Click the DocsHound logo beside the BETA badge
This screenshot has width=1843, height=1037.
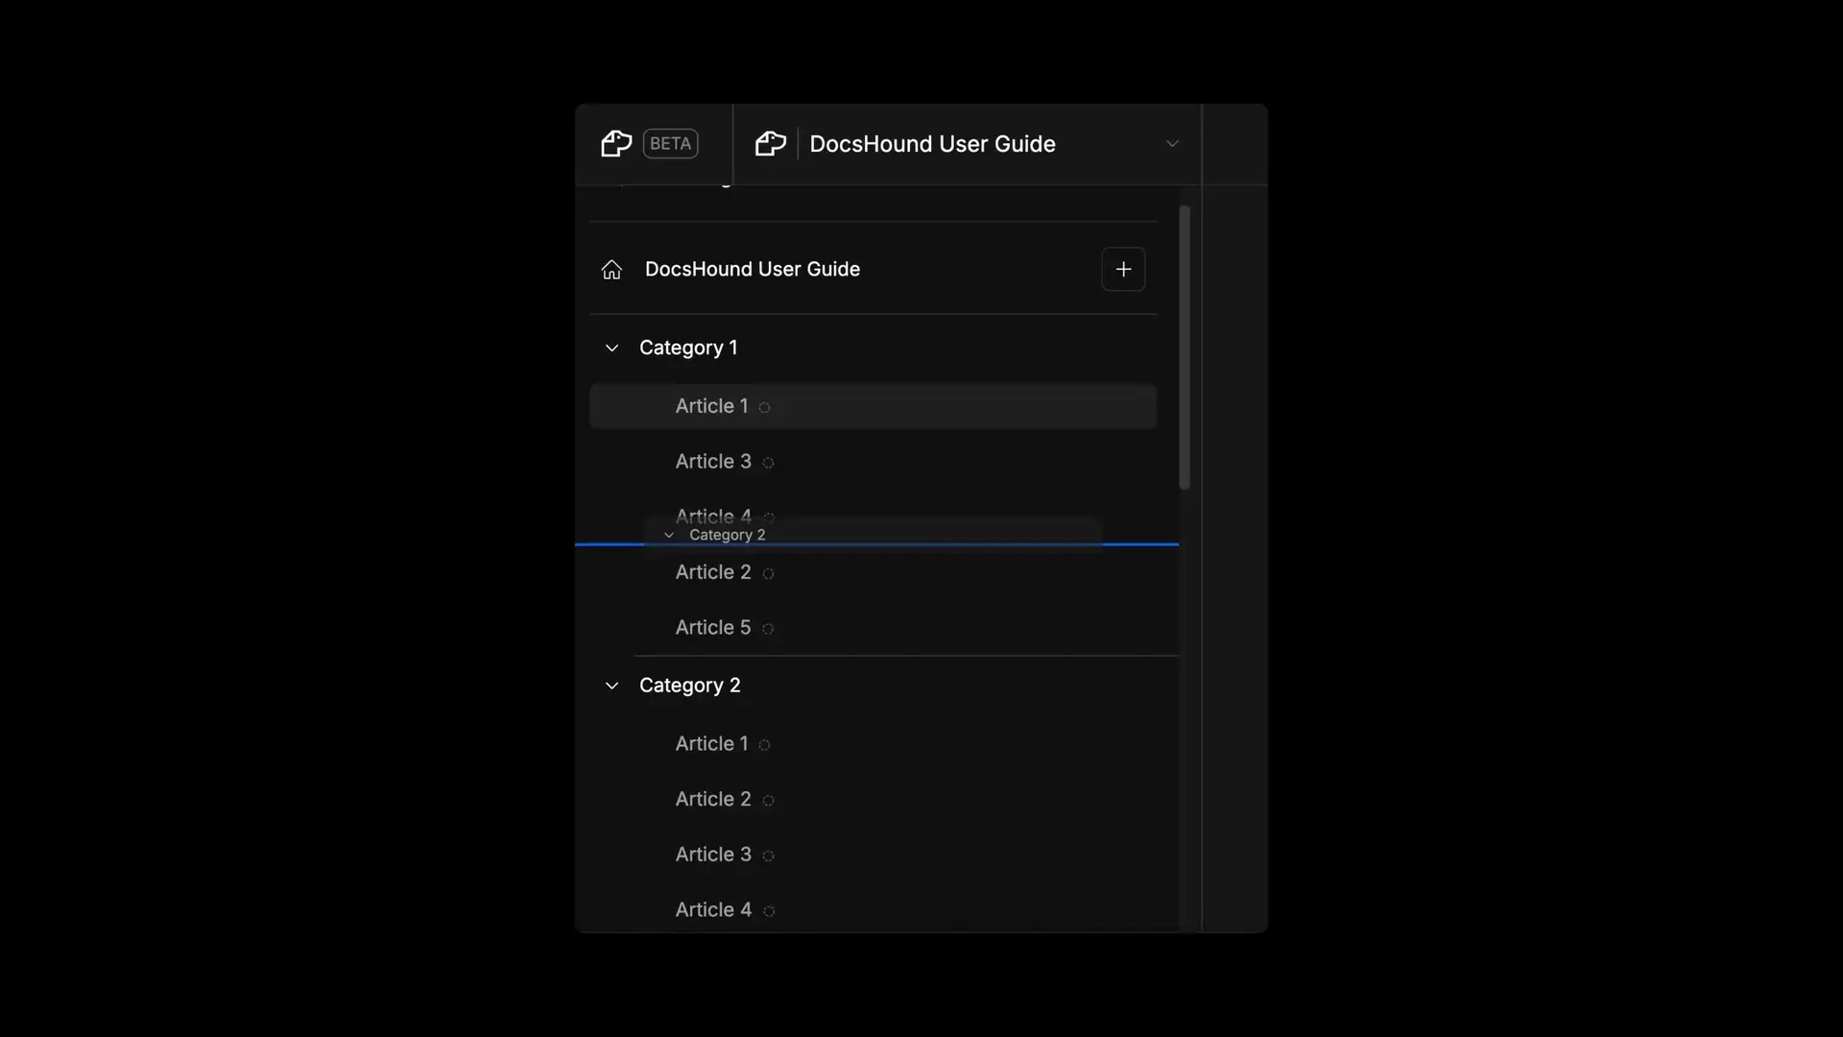click(x=616, y=144)
